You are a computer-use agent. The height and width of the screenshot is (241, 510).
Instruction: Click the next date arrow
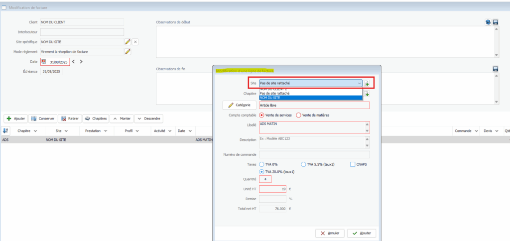pos(81,62)
